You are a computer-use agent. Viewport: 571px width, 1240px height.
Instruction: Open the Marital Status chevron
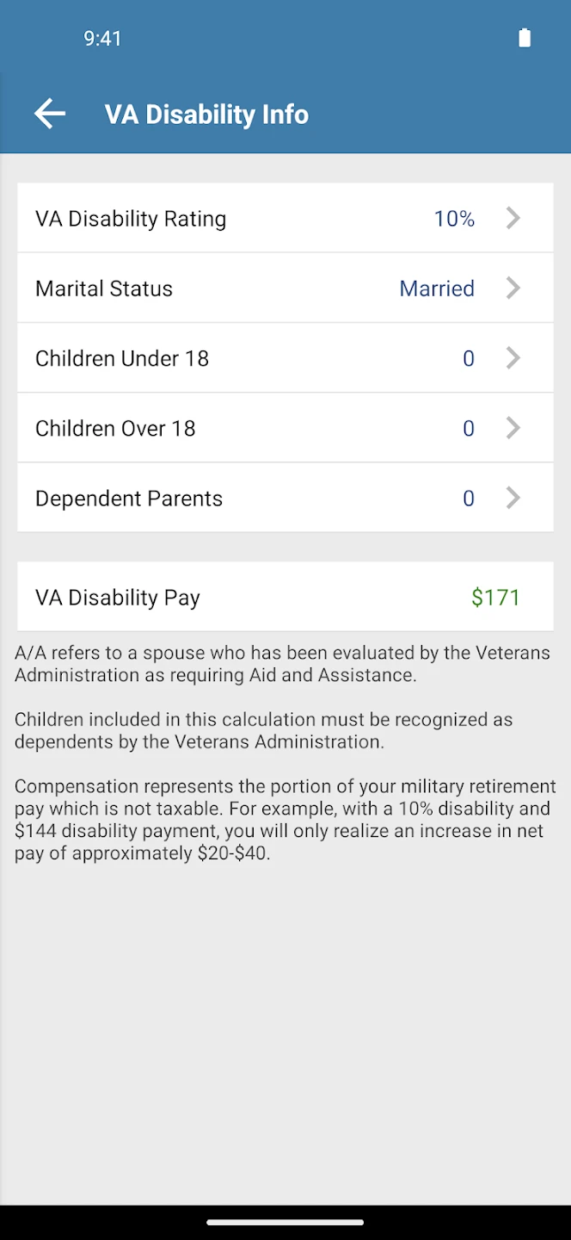coord(513,288)
